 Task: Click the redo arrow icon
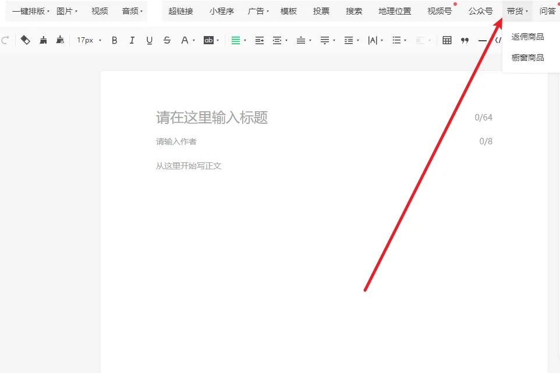point(5,40)
